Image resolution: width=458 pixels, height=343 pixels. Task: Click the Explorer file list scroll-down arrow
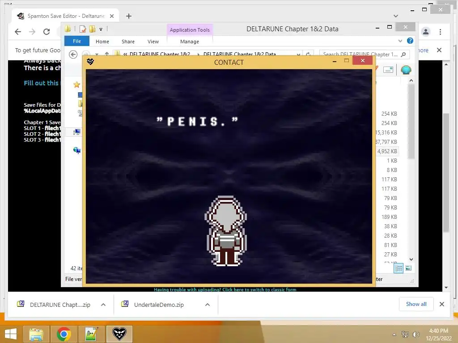[411, 259]
